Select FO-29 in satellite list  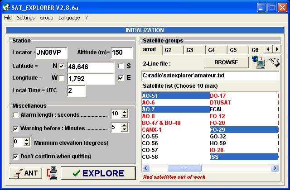click(244, 130)
